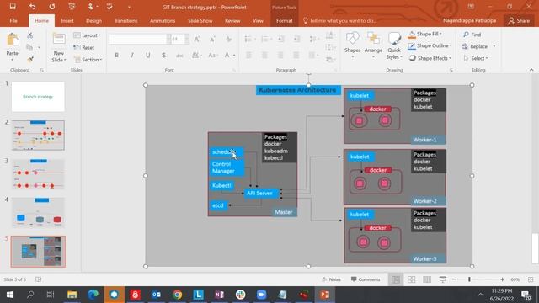
Task: Switch to the Transitions tab
Action: tap(125, 20)
